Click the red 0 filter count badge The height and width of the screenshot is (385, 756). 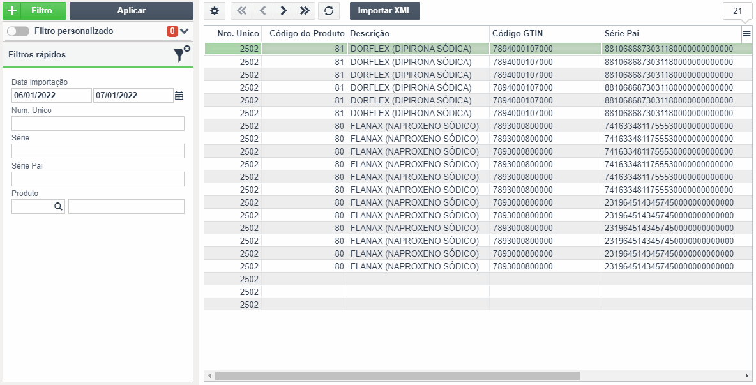172,31
